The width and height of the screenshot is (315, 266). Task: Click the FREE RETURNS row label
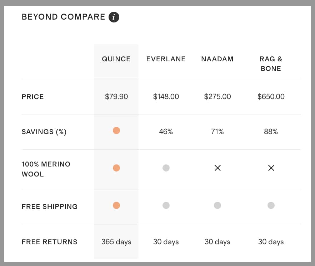pyautogui.click(x=49, y=242)
